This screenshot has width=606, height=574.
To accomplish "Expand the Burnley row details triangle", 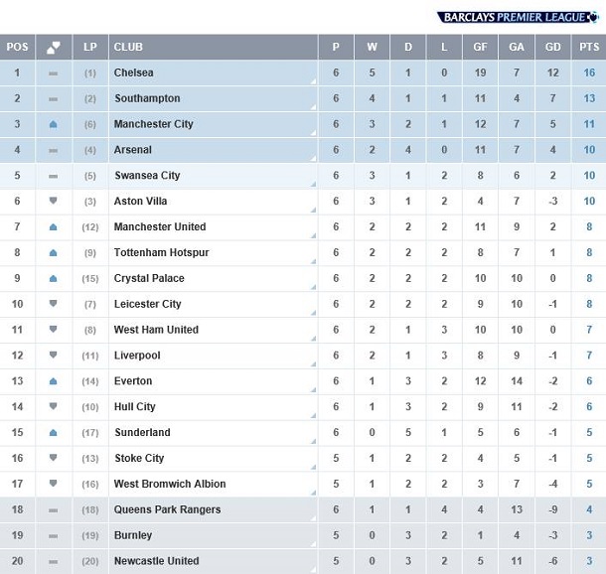I will pyautogui.click(x=314, y=544).
